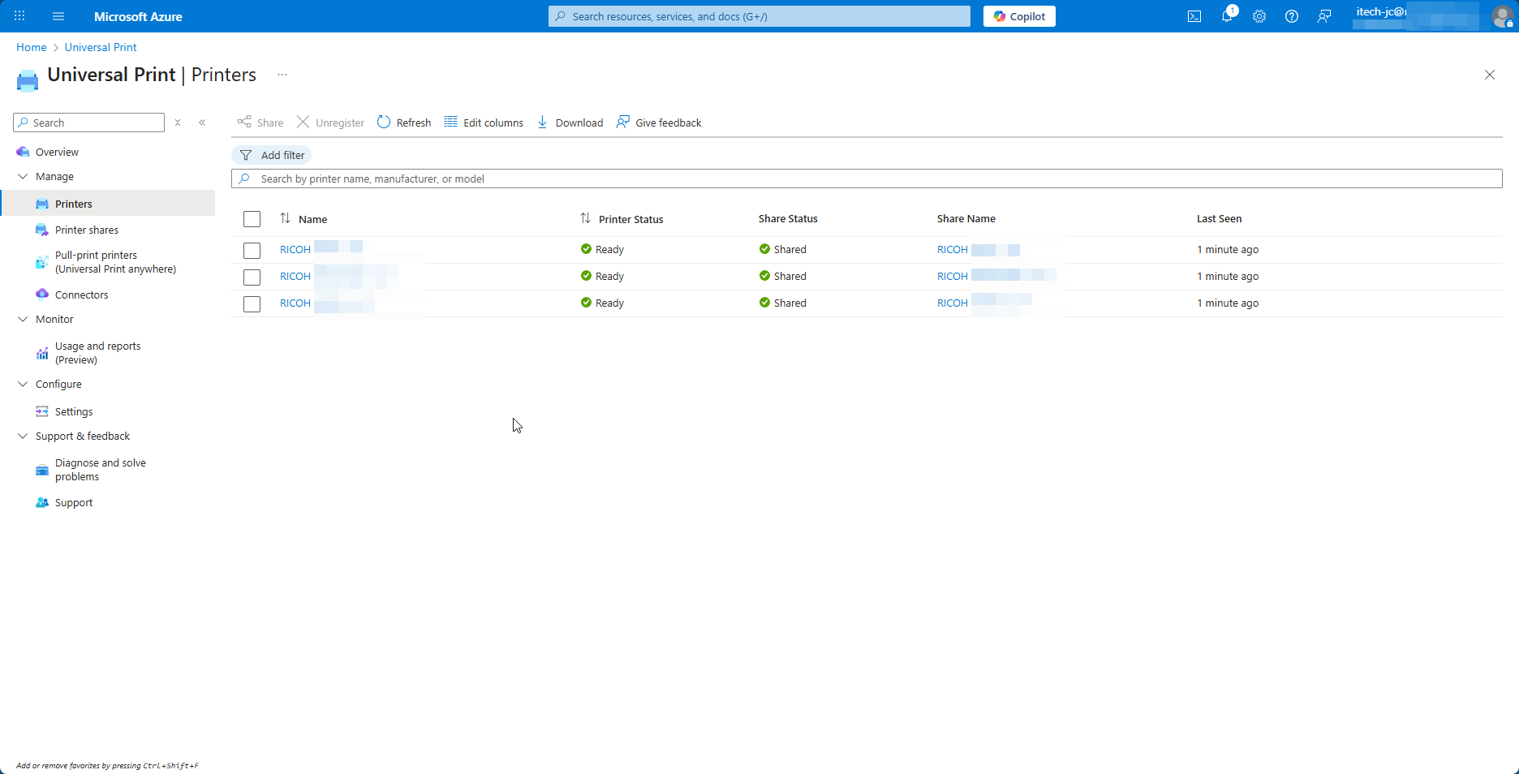Viewport: 1519px width, 774px height.
Task: Open Printer shares in sidebar
Action: [87, 230]
